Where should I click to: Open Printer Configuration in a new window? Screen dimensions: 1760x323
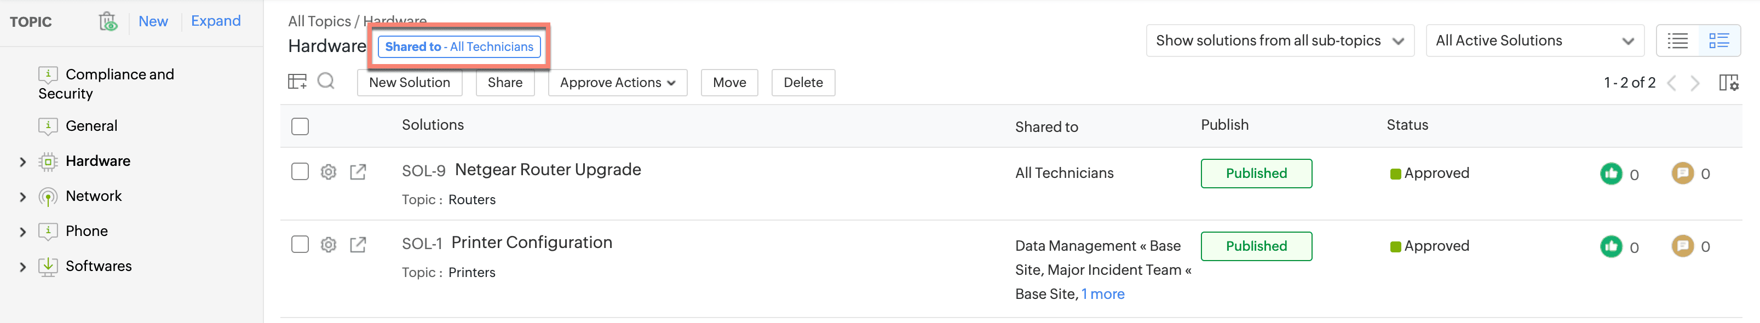[358, 245]
